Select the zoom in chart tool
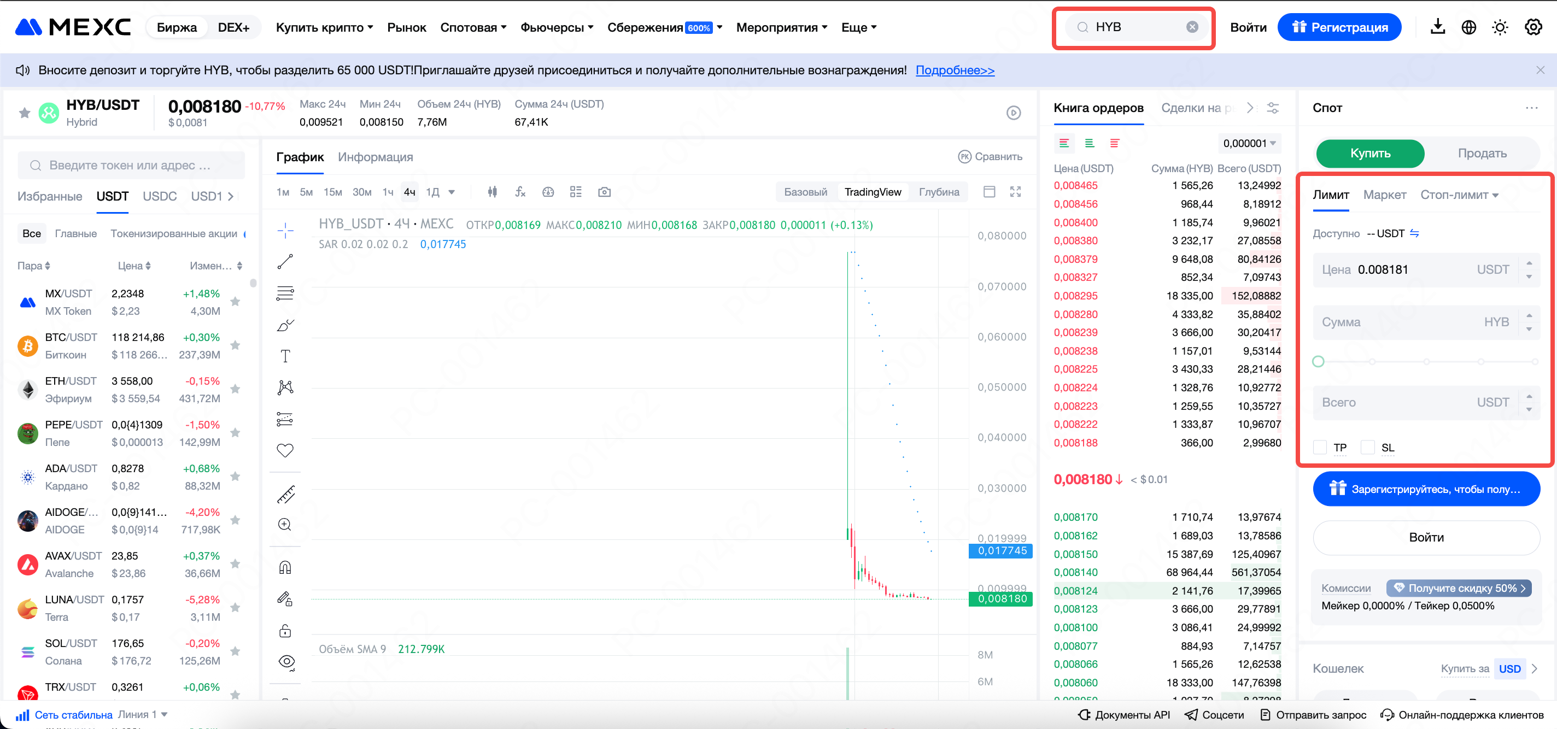Screen dimensions: 1557x729 (285, 524)
